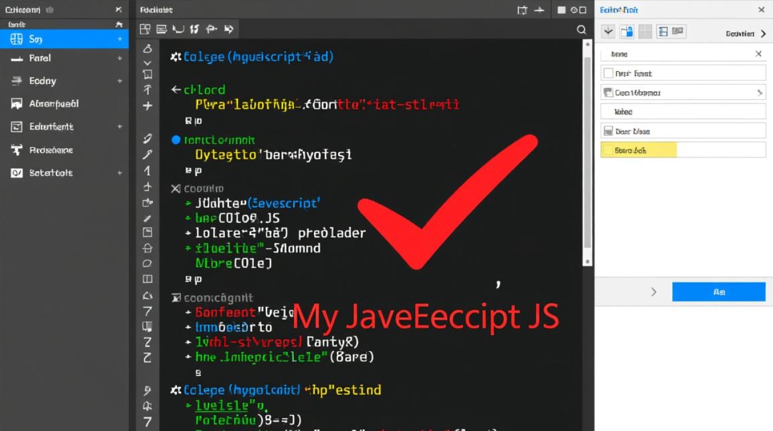Clear the top right-panel field with its X
Image resolution: width=773 pixels, height=431 pixels.
759,54
